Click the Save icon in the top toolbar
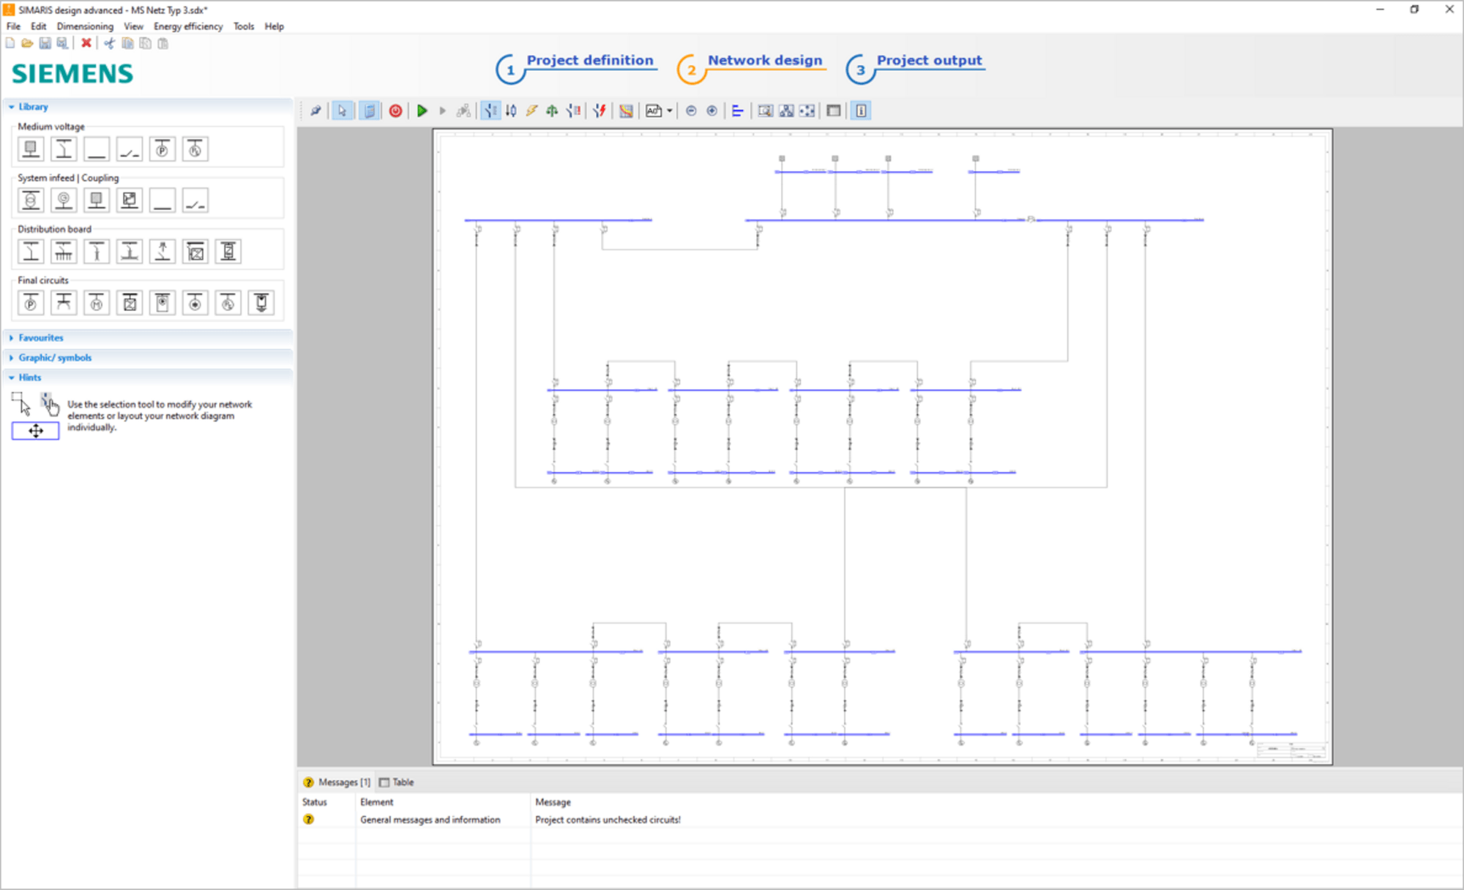Screen dimensions: 1464x890 point(46,43)
